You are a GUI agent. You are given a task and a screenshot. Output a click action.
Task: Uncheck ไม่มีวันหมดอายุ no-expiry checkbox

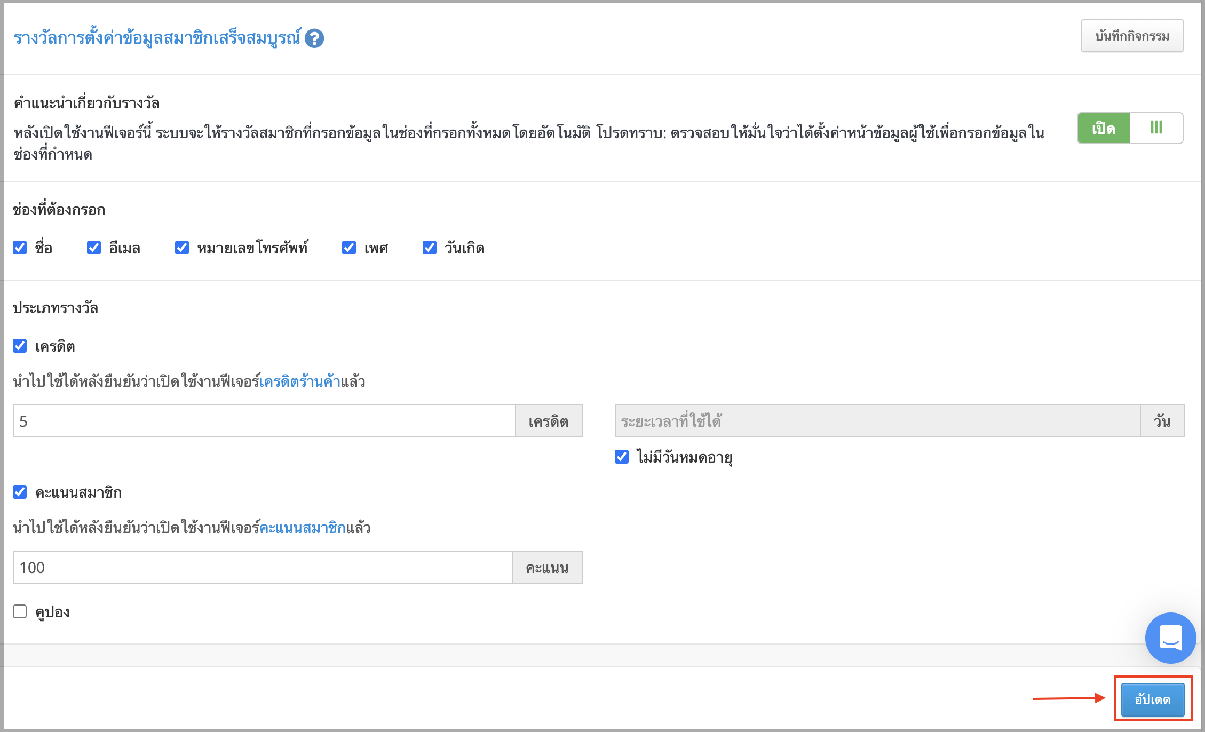622,457
